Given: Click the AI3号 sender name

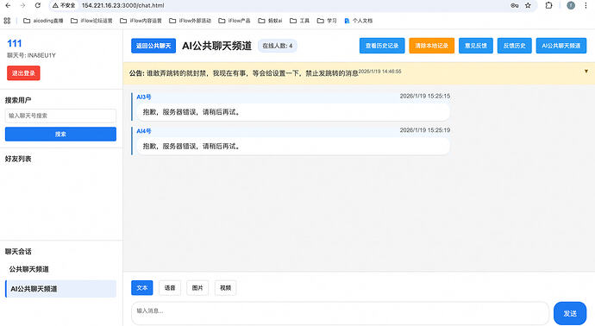Looking at the screenshot, I should (x=144, y=97).
